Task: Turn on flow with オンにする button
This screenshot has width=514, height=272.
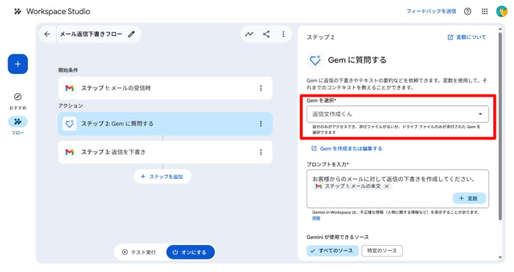Action: coord(190,252)
